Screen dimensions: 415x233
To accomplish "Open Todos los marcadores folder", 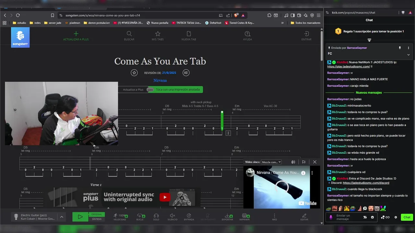I will point(305,23).
